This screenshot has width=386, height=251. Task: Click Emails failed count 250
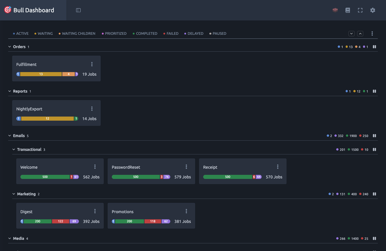click(x=364, y=136)
